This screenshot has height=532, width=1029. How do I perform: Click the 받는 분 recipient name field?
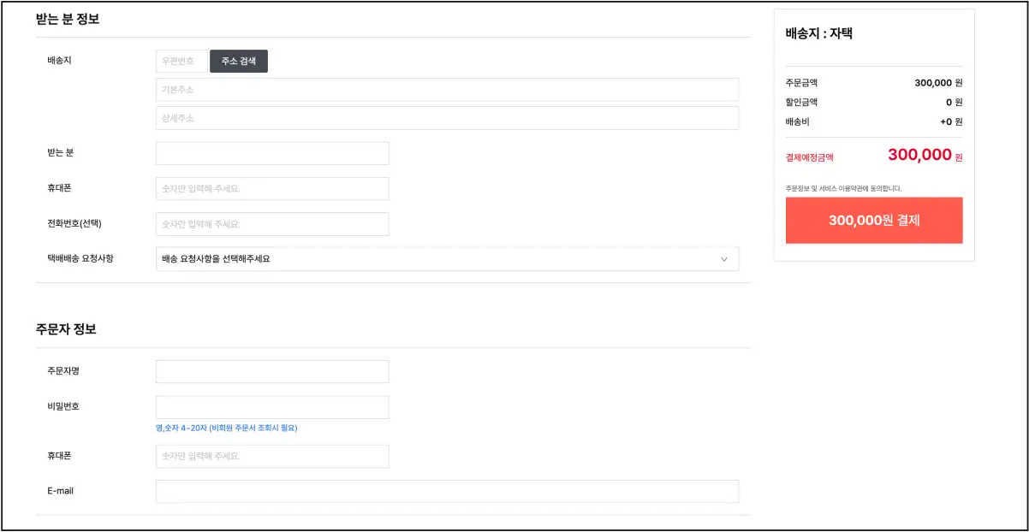pyautogui.click(x=272, y=154)
